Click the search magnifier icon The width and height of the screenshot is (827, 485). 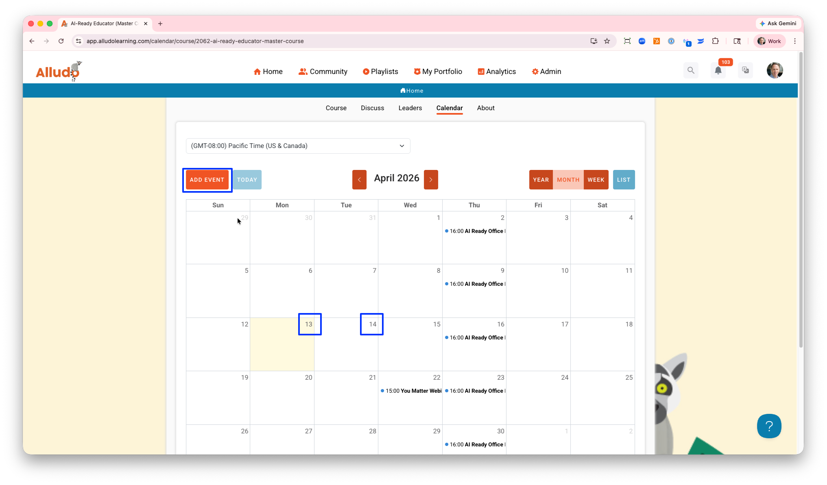(691, 70)
